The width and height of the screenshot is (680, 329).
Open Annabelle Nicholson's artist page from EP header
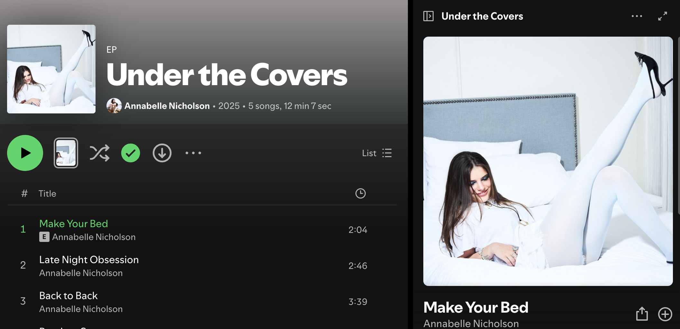167,106
